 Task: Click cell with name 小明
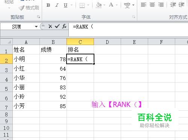(x=26, y=59)
